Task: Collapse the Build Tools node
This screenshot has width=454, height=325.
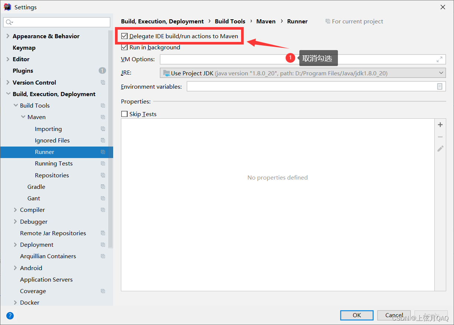Action: [16, 105]
